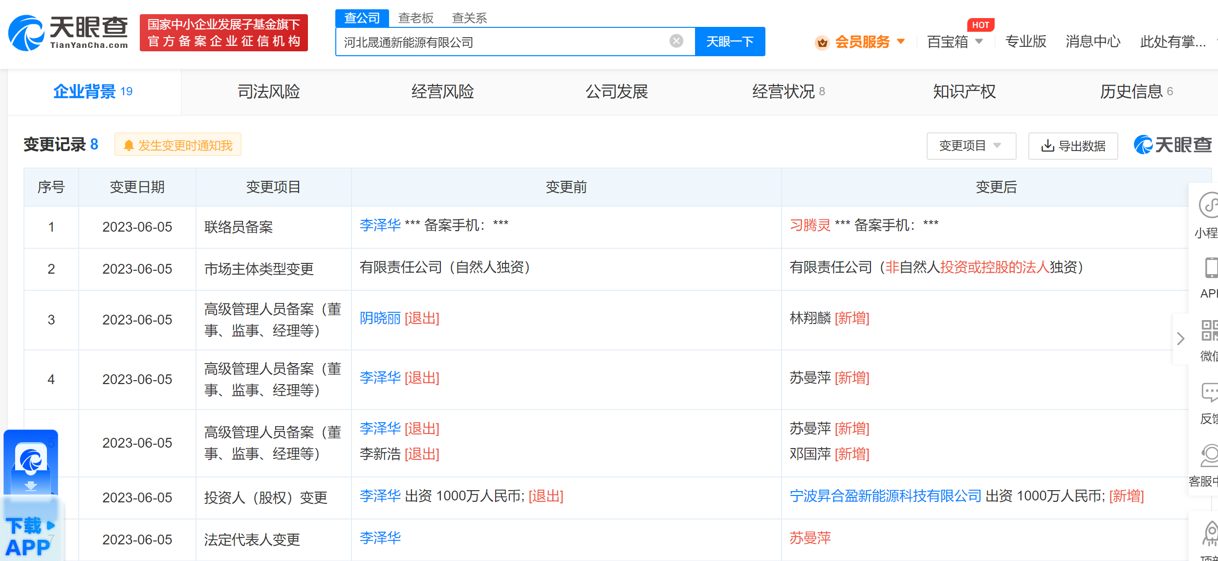Image resolution: width=1218 pixels, height=561 pixels.
Task: Clear the search box with the X icon
Action: click(x=676, y=41)
